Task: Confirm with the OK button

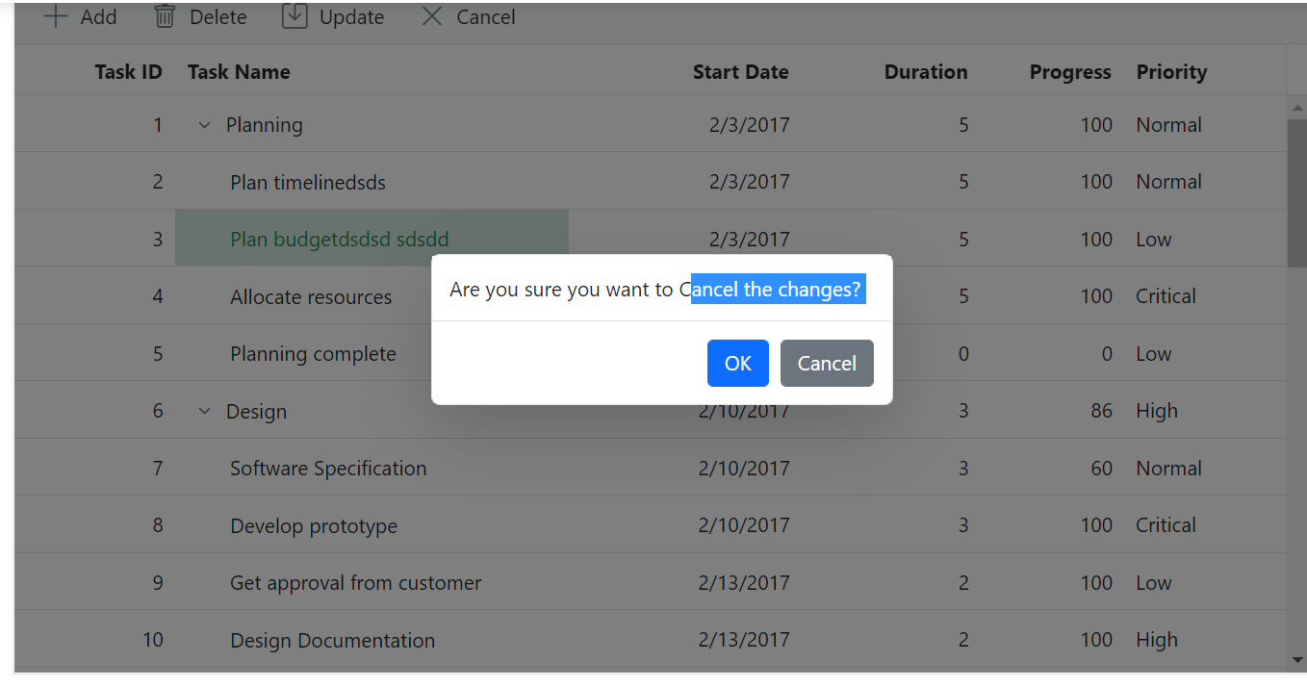Action: (x=737, y=363)
